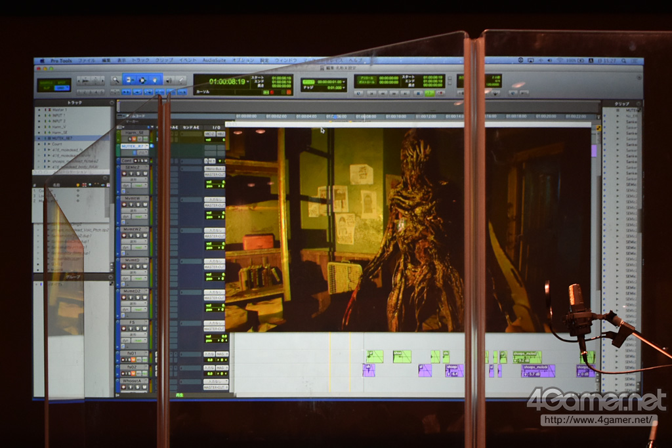Click the horizontal zoom out arrow
672x448 pixels.
(79, 81)
